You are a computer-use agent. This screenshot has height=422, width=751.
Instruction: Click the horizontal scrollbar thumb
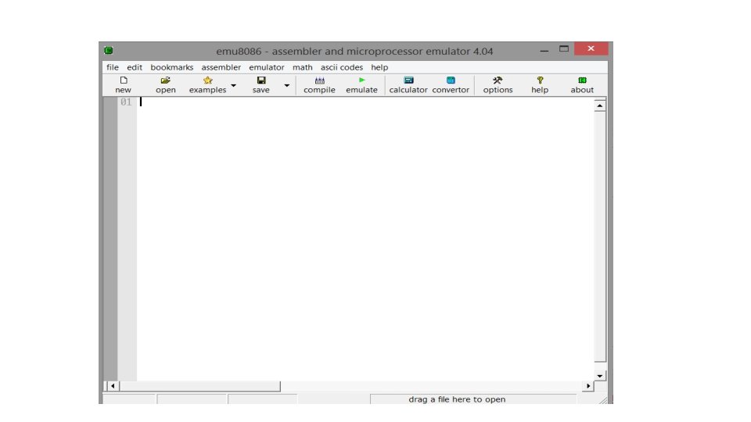point(199,386)
